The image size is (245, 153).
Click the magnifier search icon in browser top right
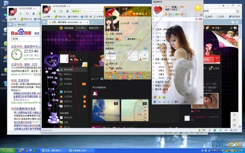[238, 11]
